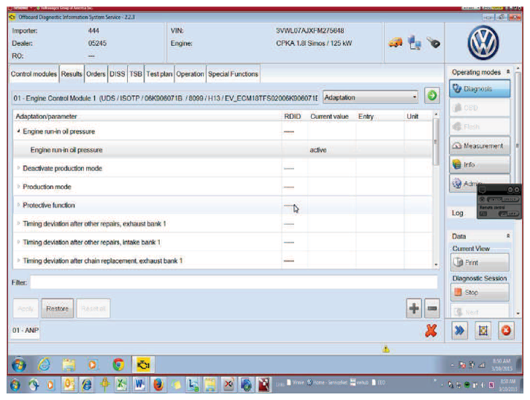Open the Adaptation dropdown
The height and width of the screenshot is (400, 530).
point(370,97)
